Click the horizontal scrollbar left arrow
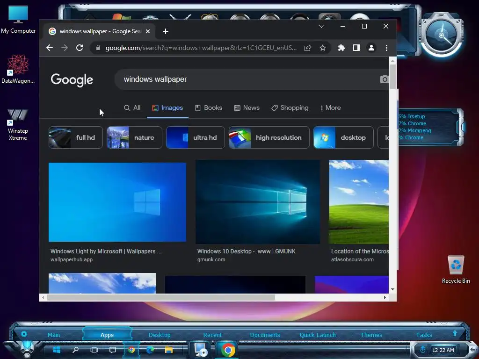This screenshot has height=359, width=479. point(43,297)
